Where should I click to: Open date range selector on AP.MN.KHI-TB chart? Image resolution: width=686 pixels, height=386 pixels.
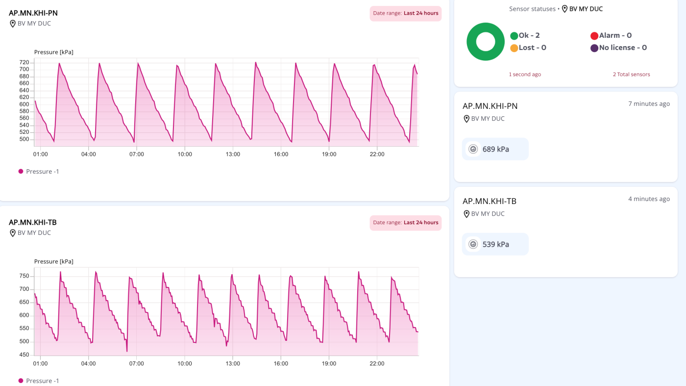coord(406,223)
